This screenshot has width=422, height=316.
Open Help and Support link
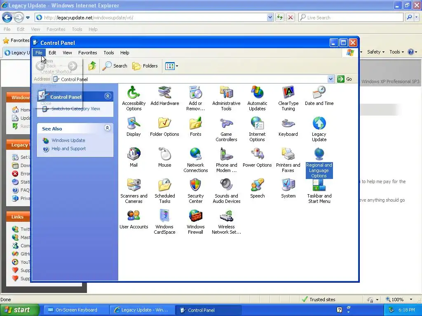[69, 149]
